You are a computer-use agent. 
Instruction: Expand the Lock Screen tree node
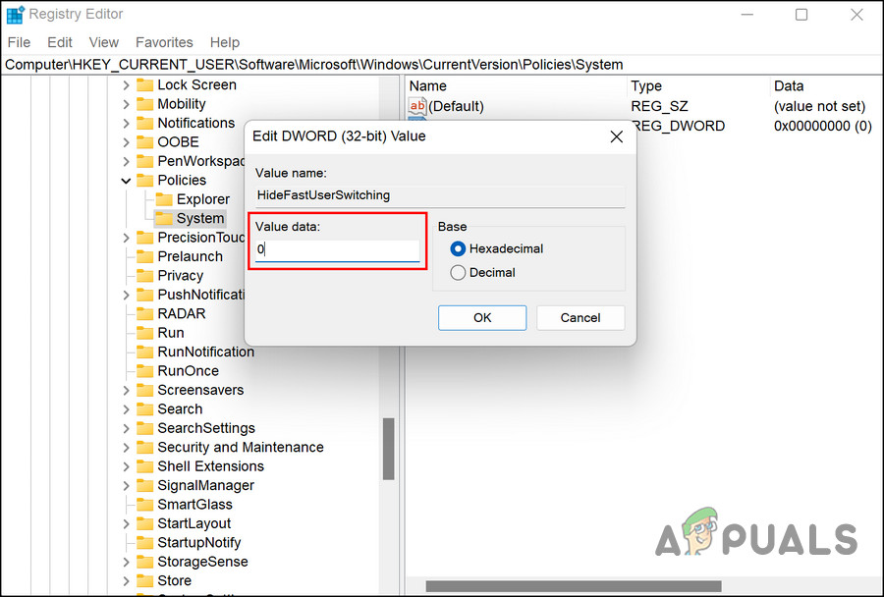pyautogui.click(x=124, y=84)
